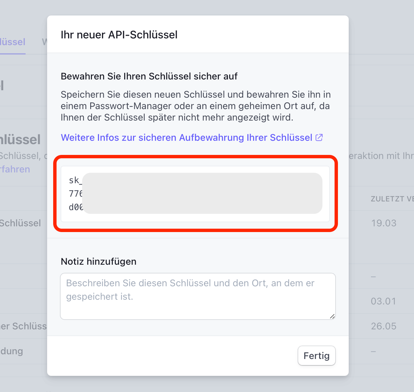Click the key line beginning with 776
Image resolution: width=414 pixels, height=392 pixels.
click(x=76, y=194)
